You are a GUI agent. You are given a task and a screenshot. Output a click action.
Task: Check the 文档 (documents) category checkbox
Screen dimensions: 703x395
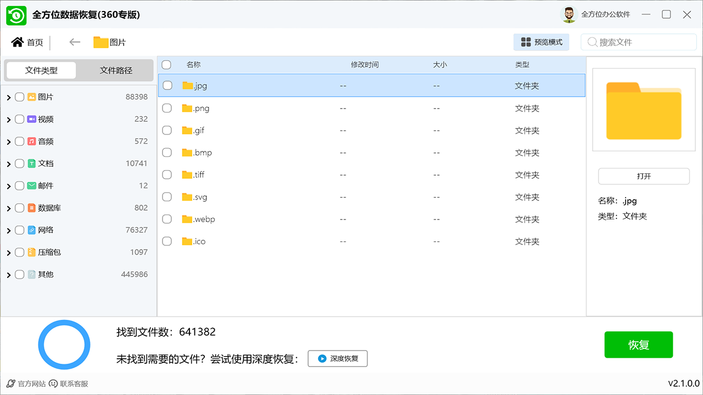coord(19,163)
